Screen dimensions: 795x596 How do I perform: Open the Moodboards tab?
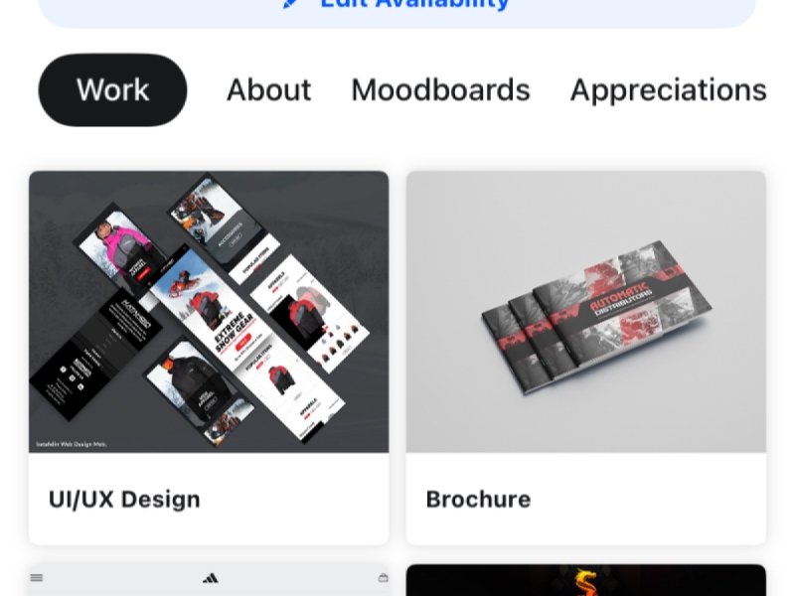coord(440,90)
